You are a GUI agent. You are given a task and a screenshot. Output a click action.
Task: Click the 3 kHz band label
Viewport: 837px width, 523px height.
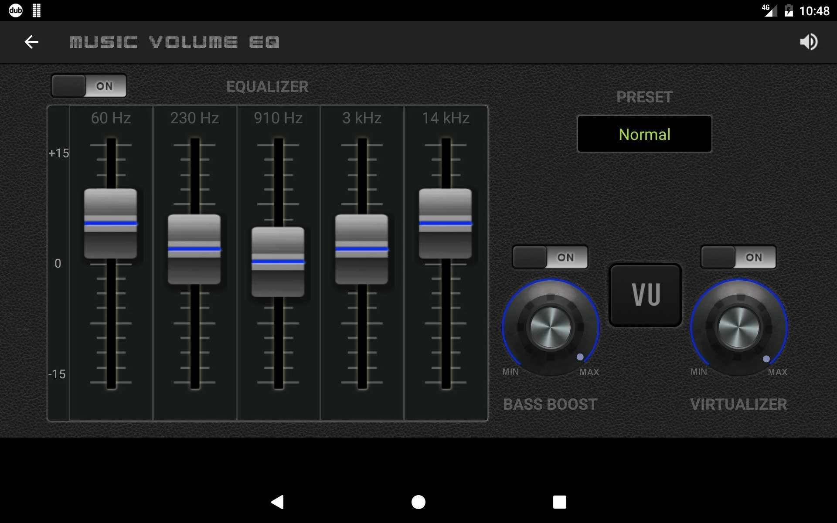[362, 118]
